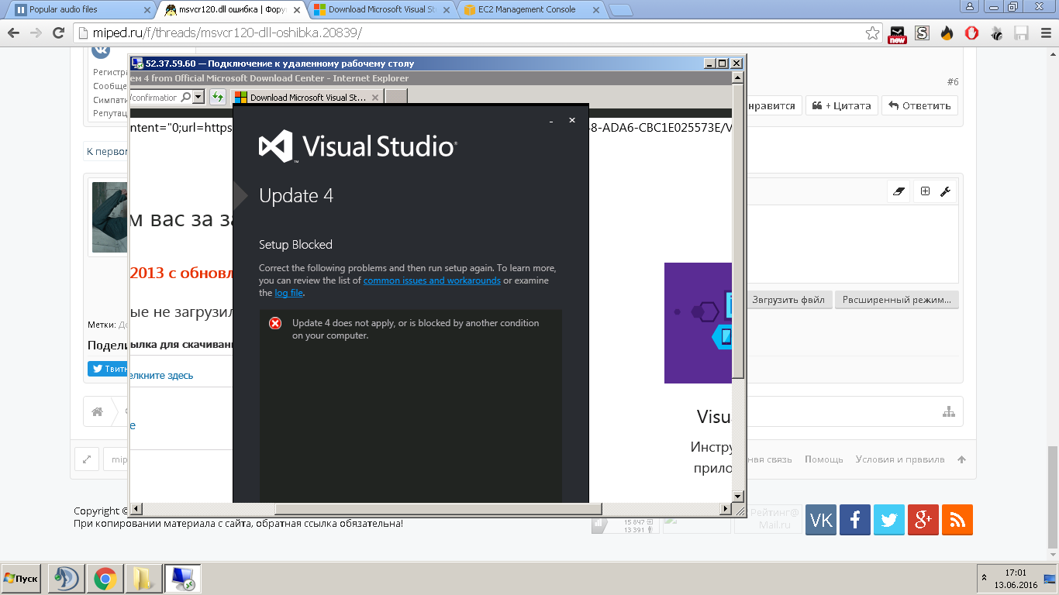
Task: Click the 'common issues and workarounds' link
Action: coord(432,280)
